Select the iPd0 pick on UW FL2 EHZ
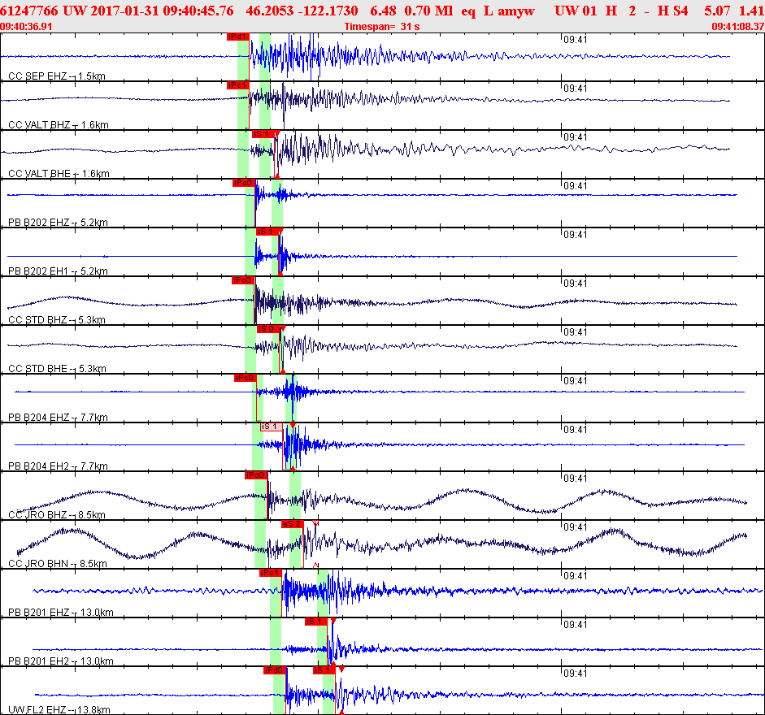 (273, 670)
